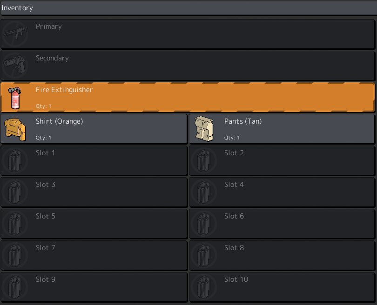
Task: Click on empty Slot 8
Action: point(282,255)
